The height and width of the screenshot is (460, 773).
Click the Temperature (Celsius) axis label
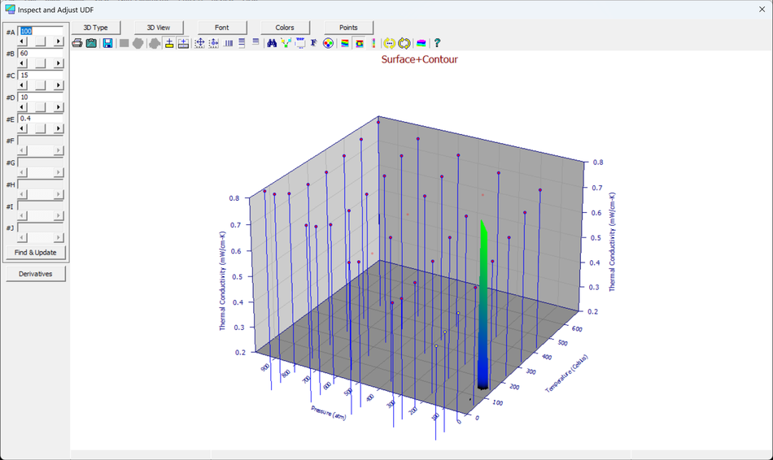[x=566, y=373]
